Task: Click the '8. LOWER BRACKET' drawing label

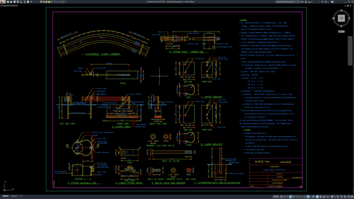Action: coord(211,144)
